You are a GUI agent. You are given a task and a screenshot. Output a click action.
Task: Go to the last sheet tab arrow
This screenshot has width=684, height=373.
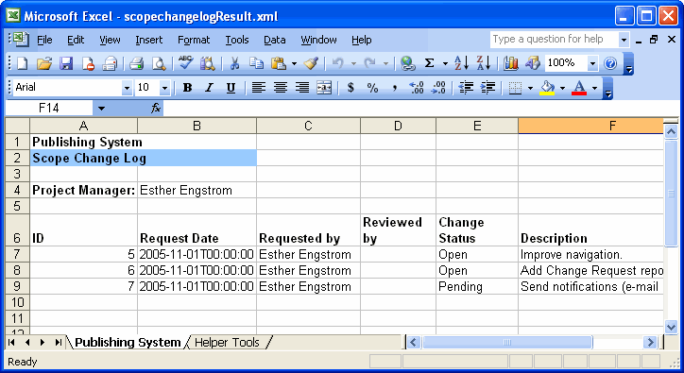(x=58, y=343)
